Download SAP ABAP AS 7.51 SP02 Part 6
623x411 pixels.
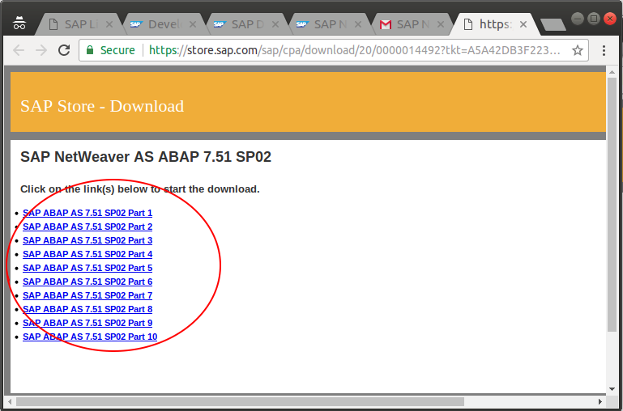point(87,282)
